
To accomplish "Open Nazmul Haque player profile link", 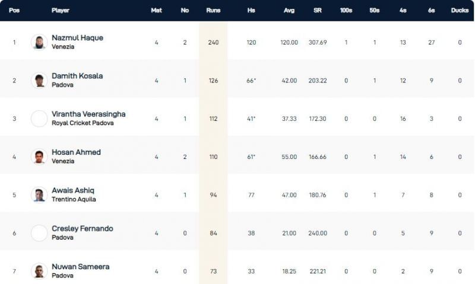I will [77, 38].
